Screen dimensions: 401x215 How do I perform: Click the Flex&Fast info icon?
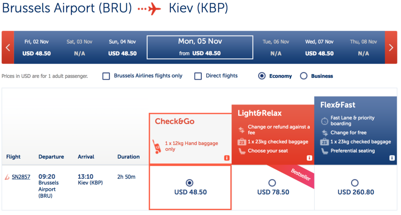392,158
